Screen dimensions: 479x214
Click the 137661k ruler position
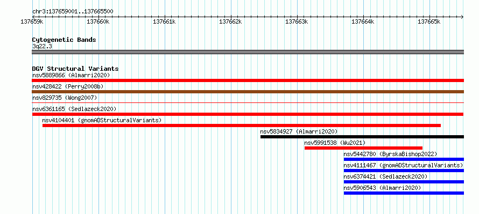pyautogui.click(x=164, y=21)
